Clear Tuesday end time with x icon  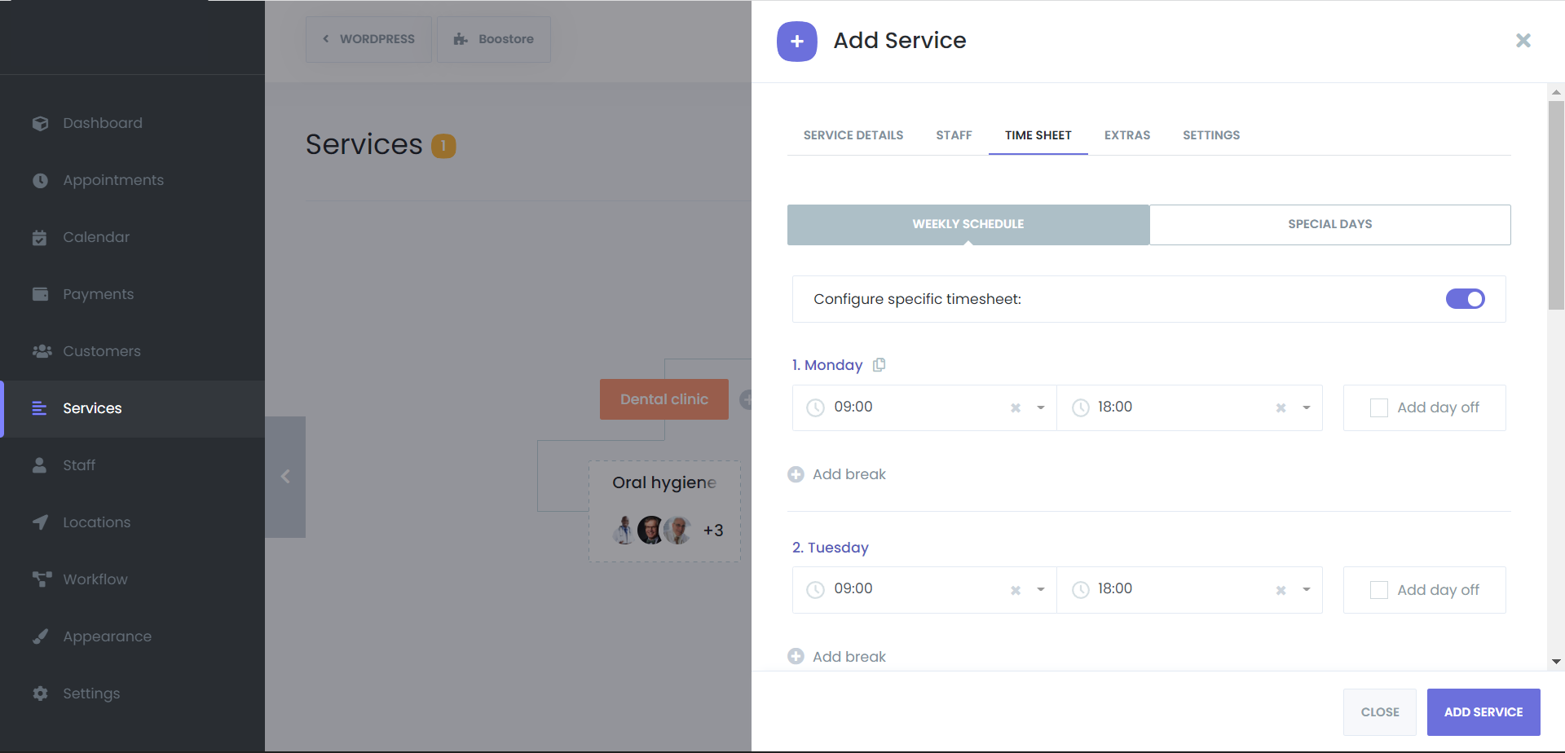pos(1281,591)
